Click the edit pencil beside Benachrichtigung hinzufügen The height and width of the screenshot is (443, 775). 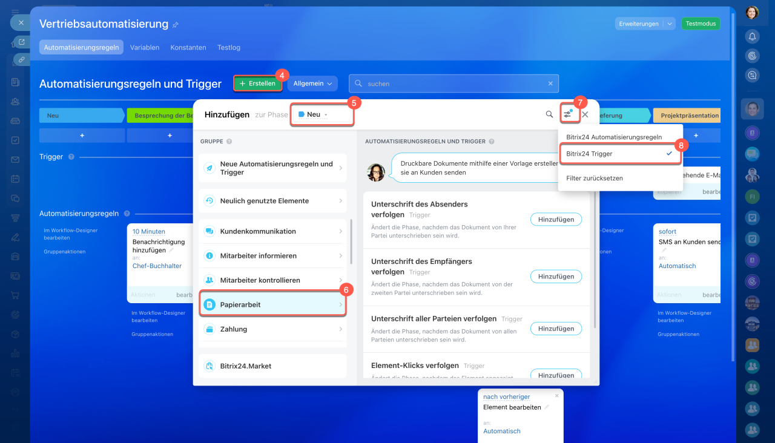[x=171, y=250]
